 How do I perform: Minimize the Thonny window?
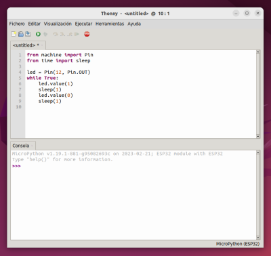[x=236, y=14]
